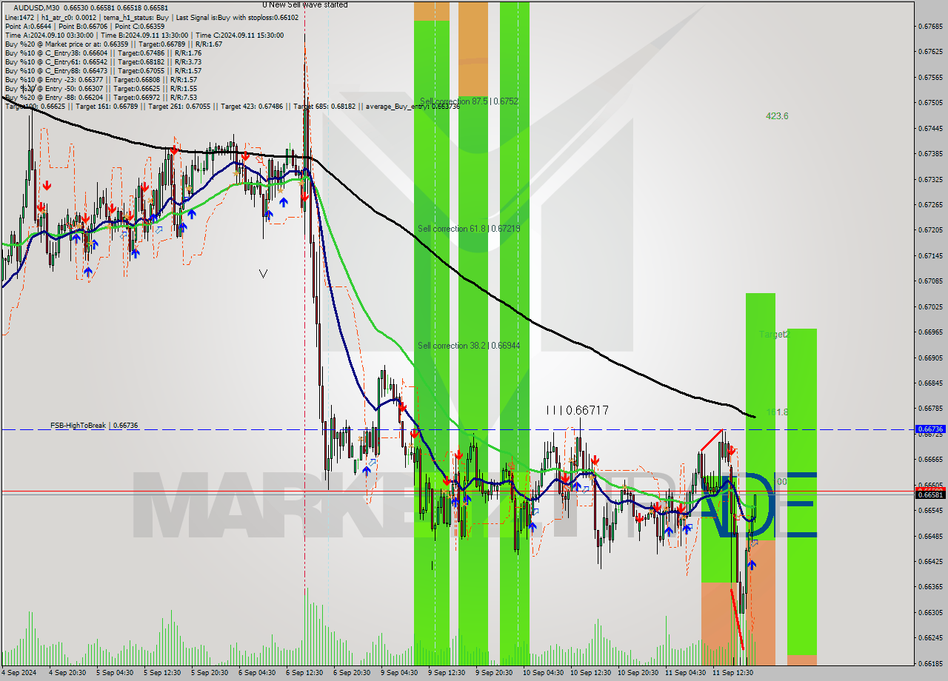Viewport: 948px width, 681px height.
Task: Click the current price tag 0.66581
Action: tap(930, 494)
